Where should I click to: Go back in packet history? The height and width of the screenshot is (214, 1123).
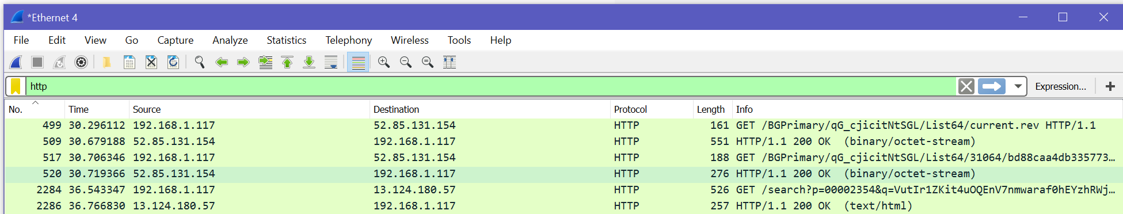point(222,62)
